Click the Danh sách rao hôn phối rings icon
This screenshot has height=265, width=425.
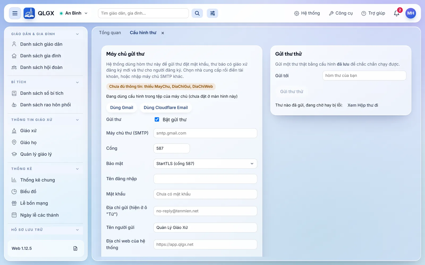(14, 105)
